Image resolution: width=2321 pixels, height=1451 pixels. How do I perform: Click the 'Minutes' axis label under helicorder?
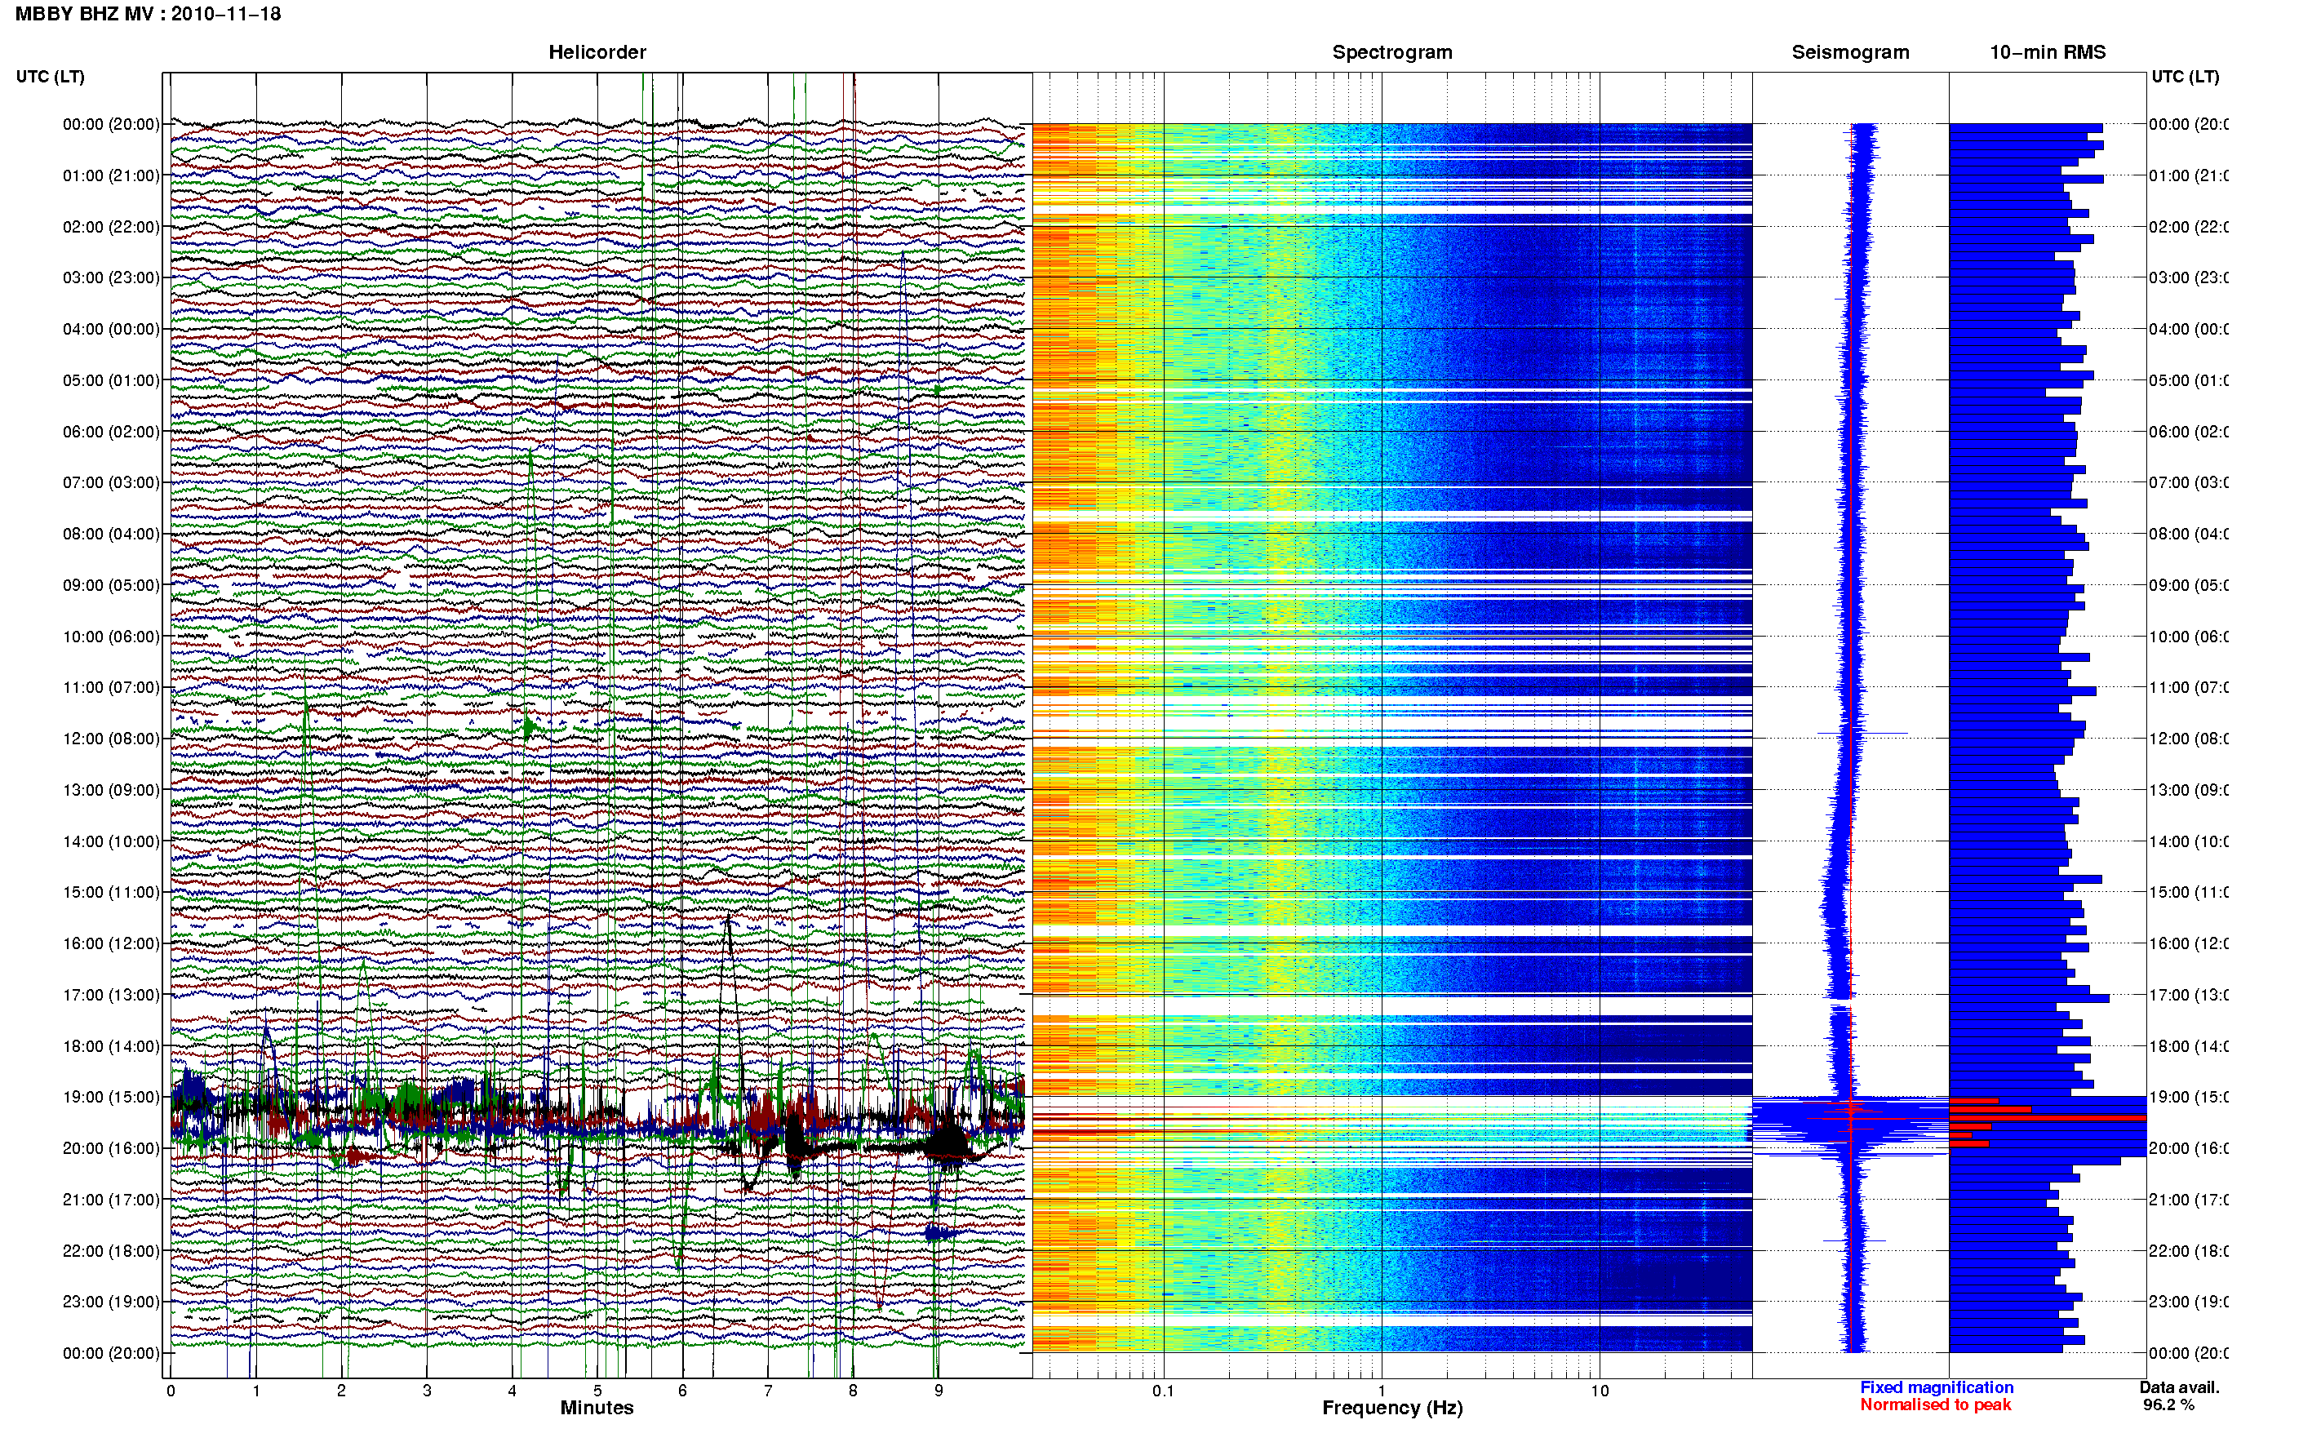(597, 1409)
